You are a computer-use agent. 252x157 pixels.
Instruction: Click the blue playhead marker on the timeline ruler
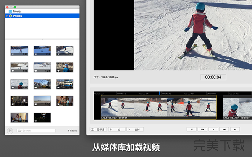click(x=159, y=93)
